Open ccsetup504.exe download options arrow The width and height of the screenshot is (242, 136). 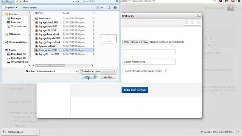click(38, 131)
